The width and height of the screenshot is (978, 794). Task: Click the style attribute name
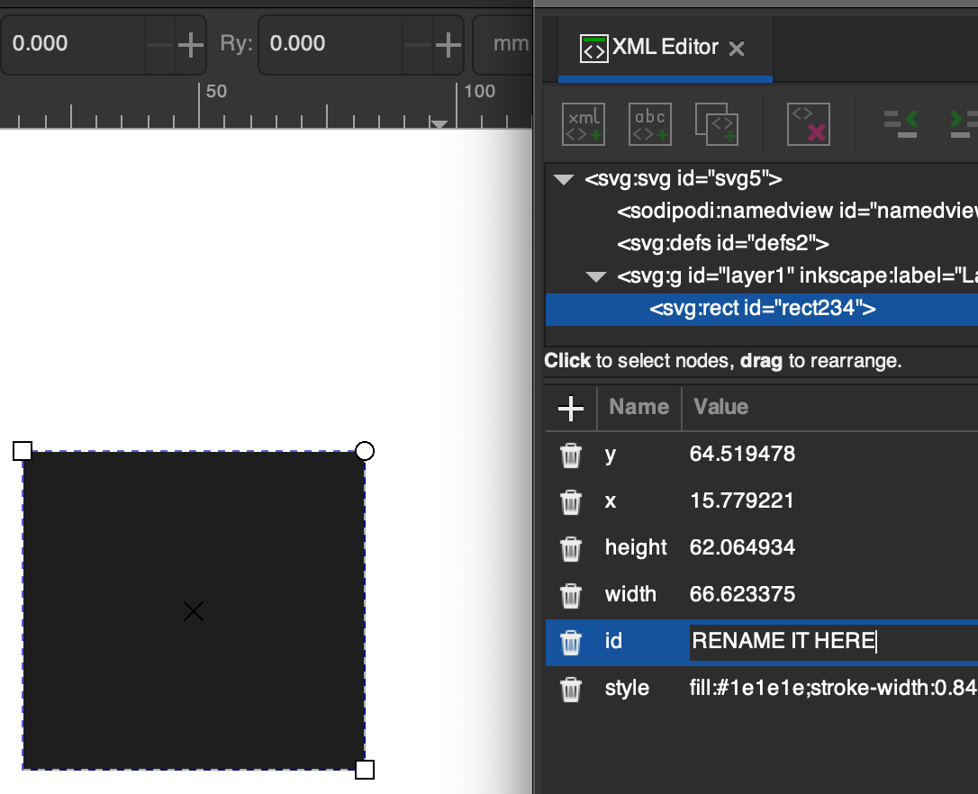[x=627, y=688]
